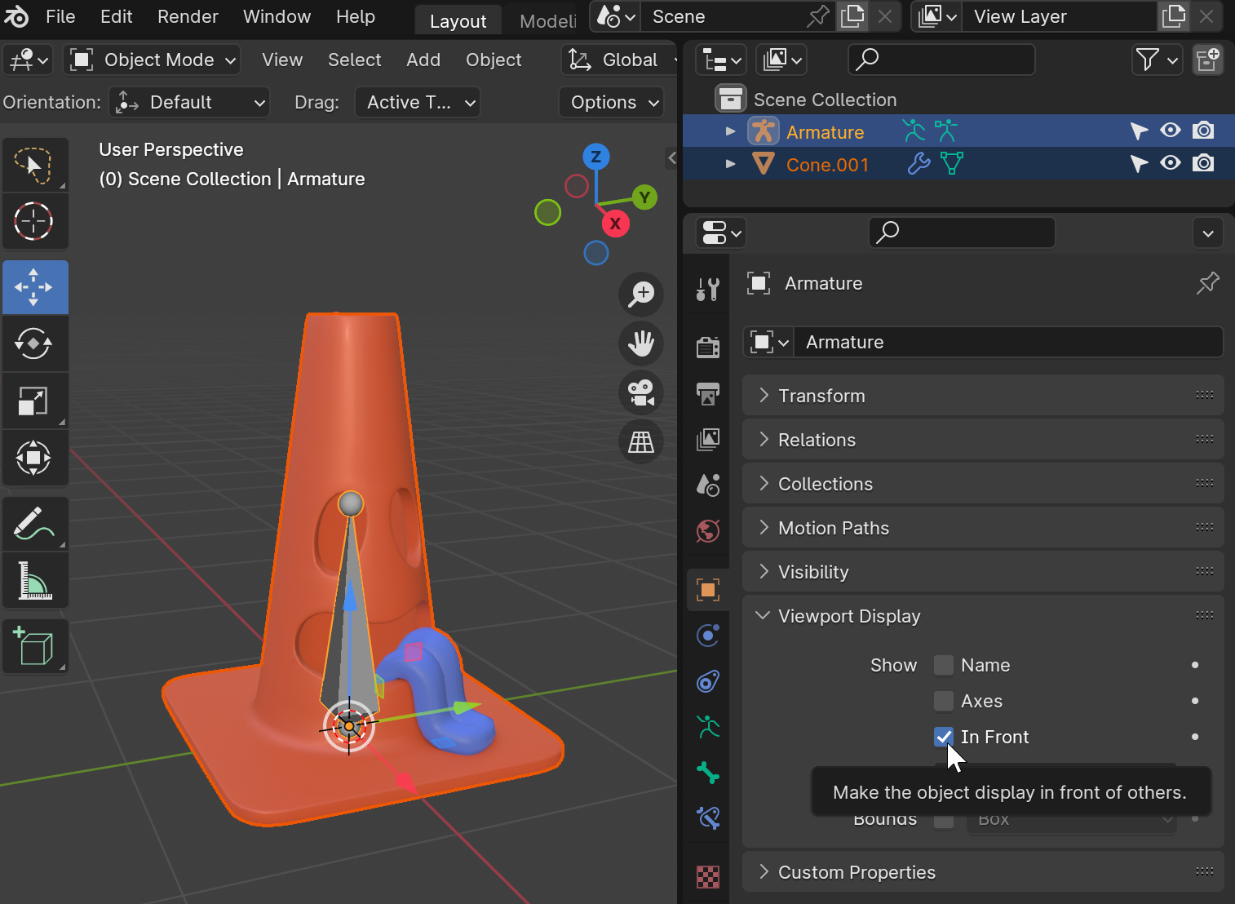This screenshot has height=904, width=1235.
Task: Enable the Show Name checkbox
Action: click(x=944, y=665)
